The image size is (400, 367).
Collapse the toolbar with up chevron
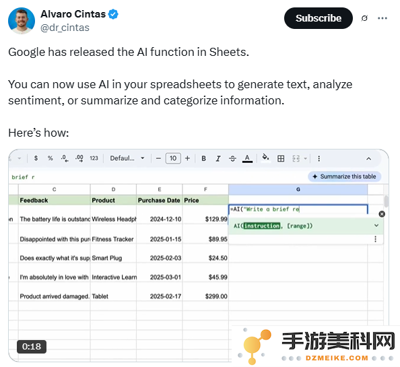pyautogui.click(x=368, y=159)
